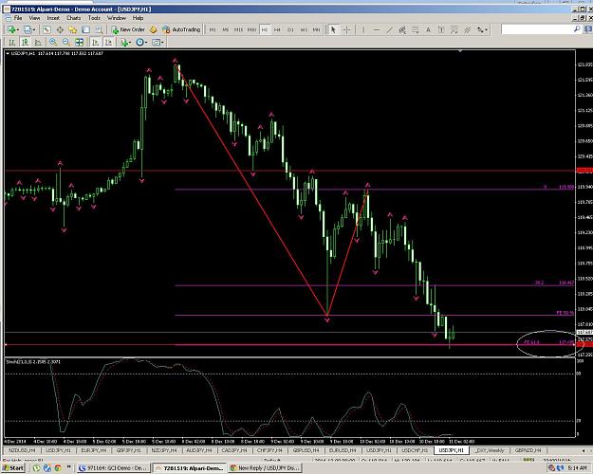Screen dimensions: 593x474
Task: Open the Window menu
Action: 117,18
